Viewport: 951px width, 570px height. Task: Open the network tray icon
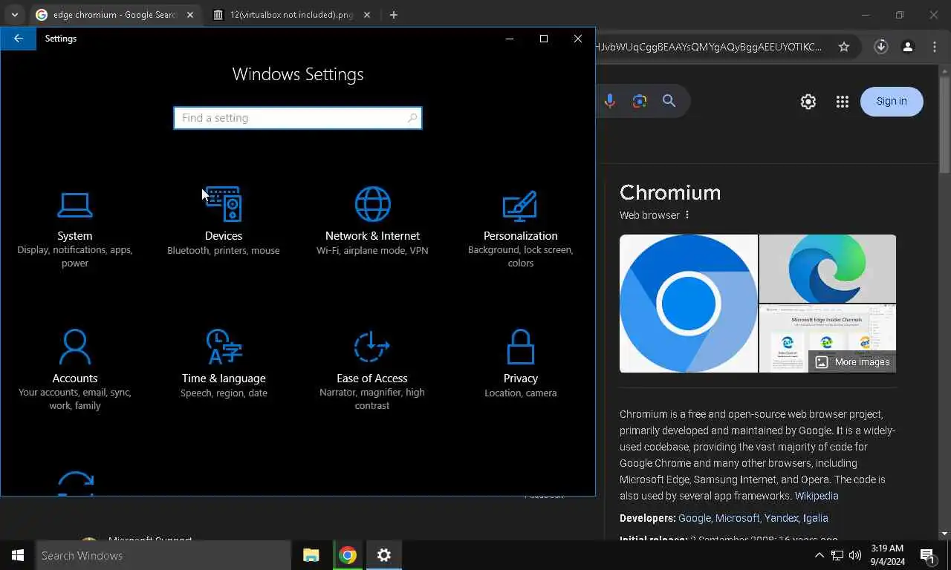click(837, 555)
